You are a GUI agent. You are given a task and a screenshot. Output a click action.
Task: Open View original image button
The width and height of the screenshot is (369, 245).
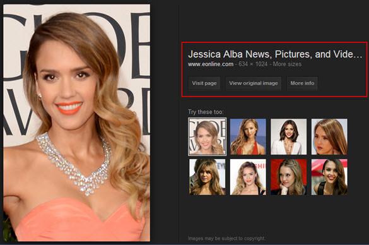pos(254,83)
